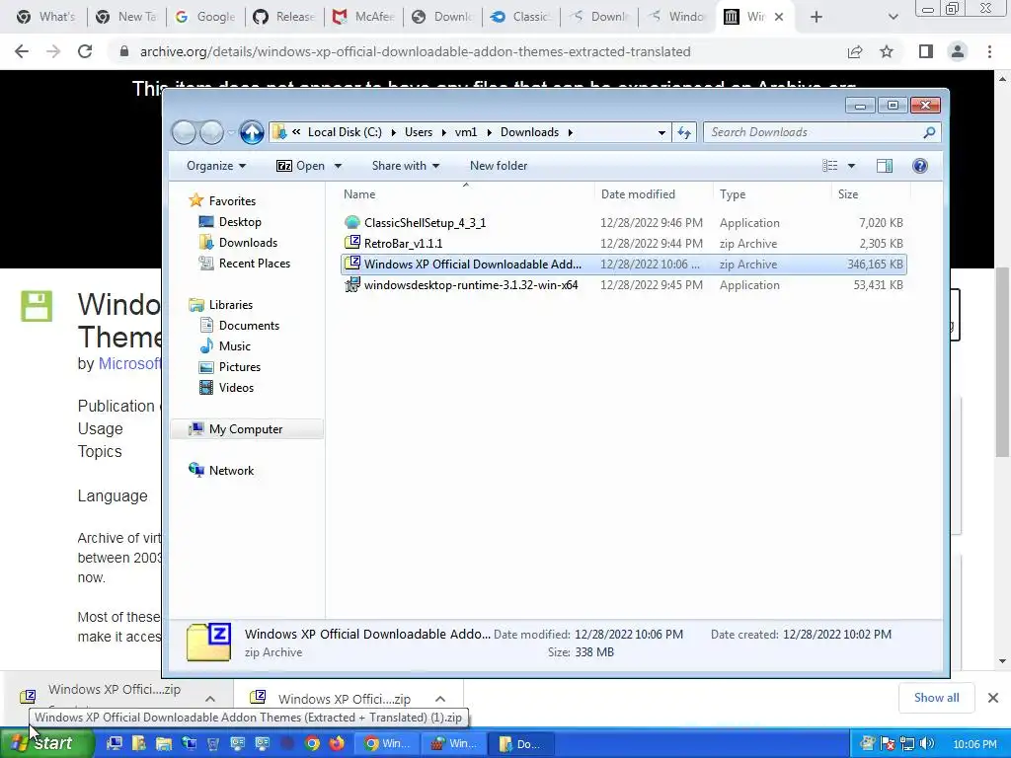The image size is (1011, 758).
Task: Open Chrome tab search chevron
Action: click(x=893, y=17)
